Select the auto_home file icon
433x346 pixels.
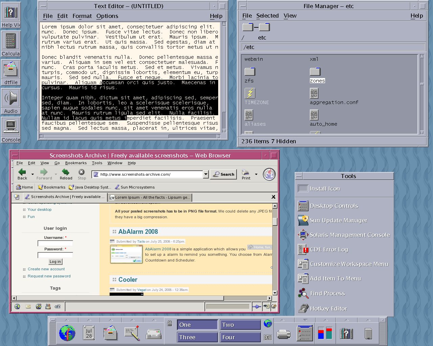pos(314,115)
